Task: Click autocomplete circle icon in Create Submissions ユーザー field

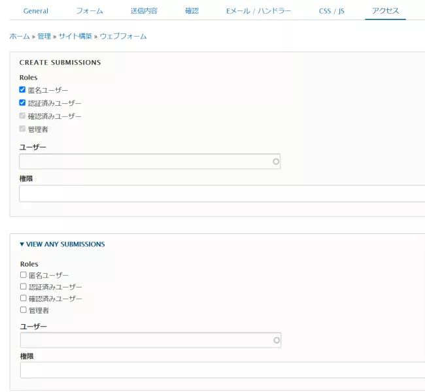Action: coord(276,162)
